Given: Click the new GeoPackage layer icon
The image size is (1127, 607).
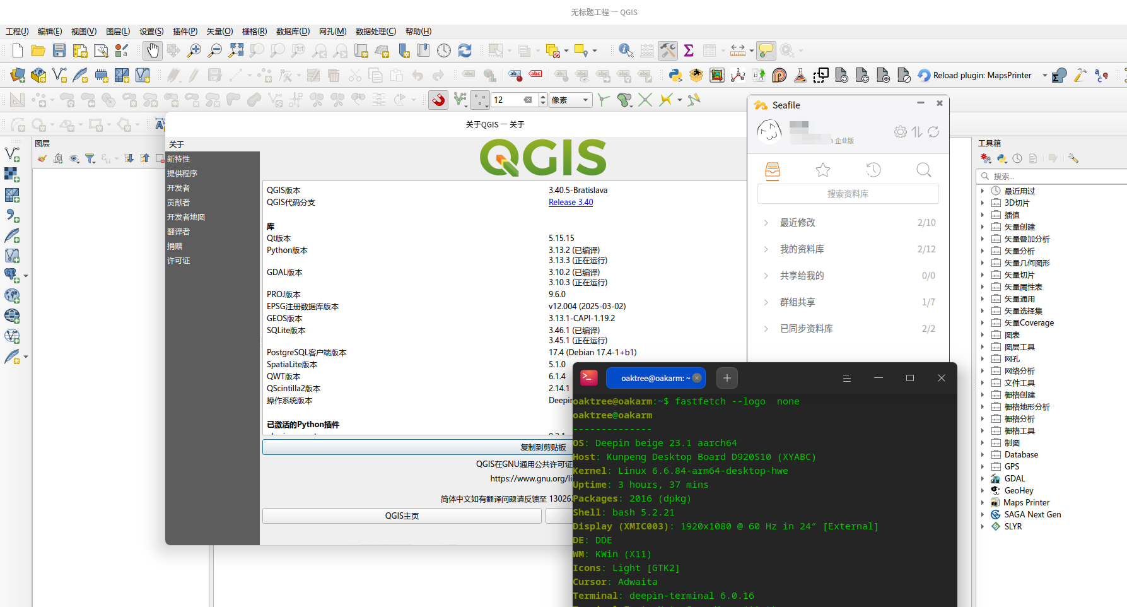Looking at the screenshot, I should click(x=38, y=76).
